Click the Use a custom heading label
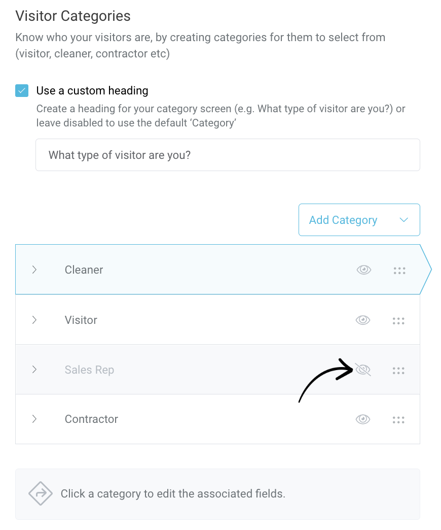The image size is (441, 530). [92, 90]
